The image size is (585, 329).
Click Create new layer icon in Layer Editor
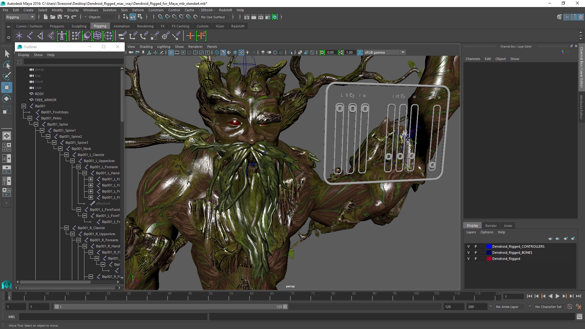pyautogui.click(x=565, y=239)
